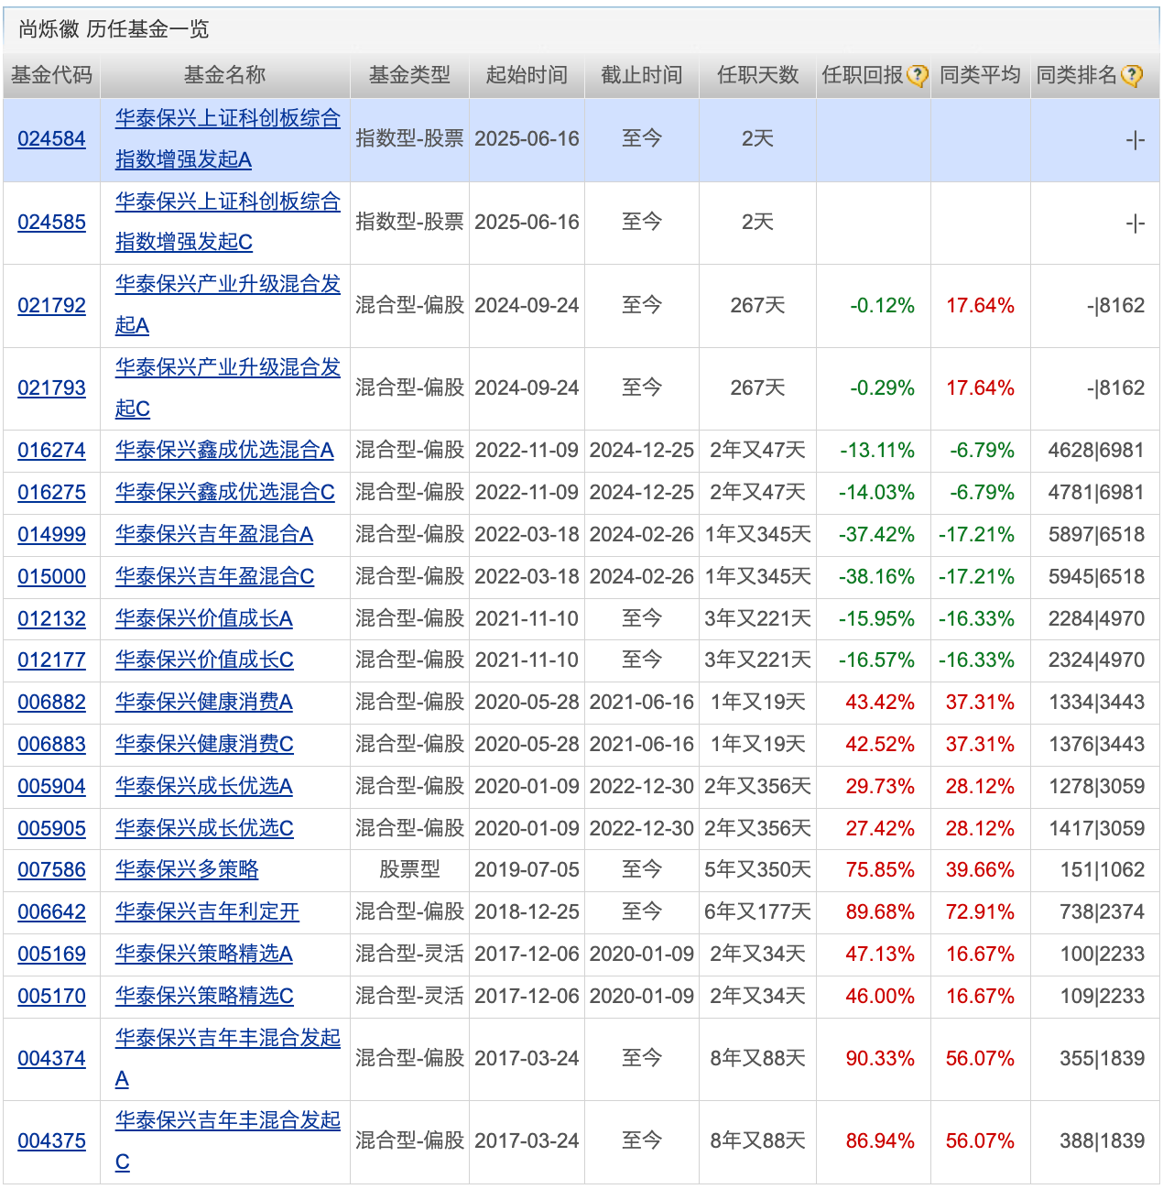Click the 基金类型 column header
Image resolution: width=1163 pixels, height=1189 pixels.
point(409,76)
